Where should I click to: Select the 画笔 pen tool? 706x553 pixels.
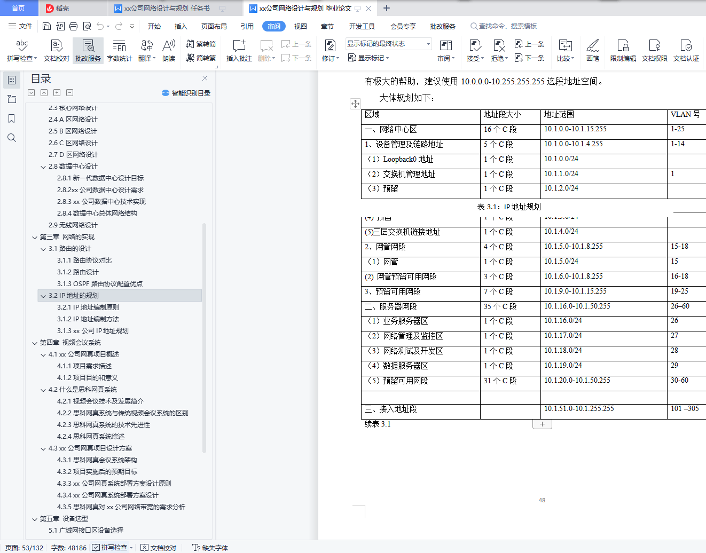coord(593,51)
